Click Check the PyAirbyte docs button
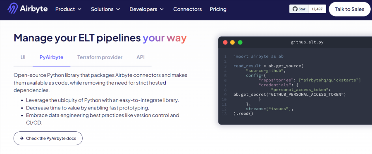The image size is (372, 154). click(x=48, y=138)
